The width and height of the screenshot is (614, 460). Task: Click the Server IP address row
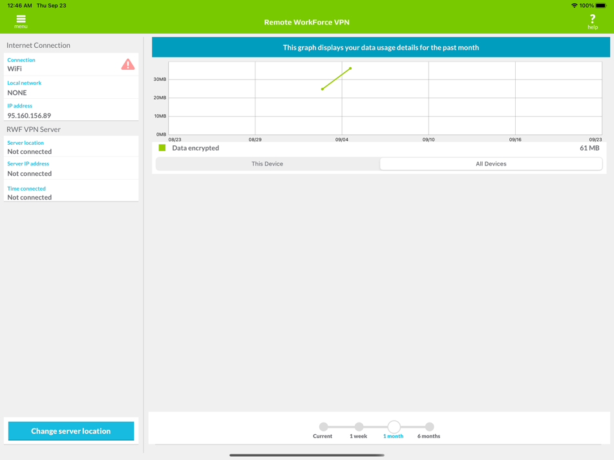click(x=71, y=169)
